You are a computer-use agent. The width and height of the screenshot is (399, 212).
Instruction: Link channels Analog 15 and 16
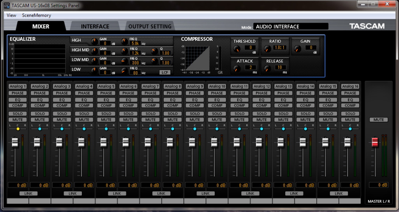point(339,193)
